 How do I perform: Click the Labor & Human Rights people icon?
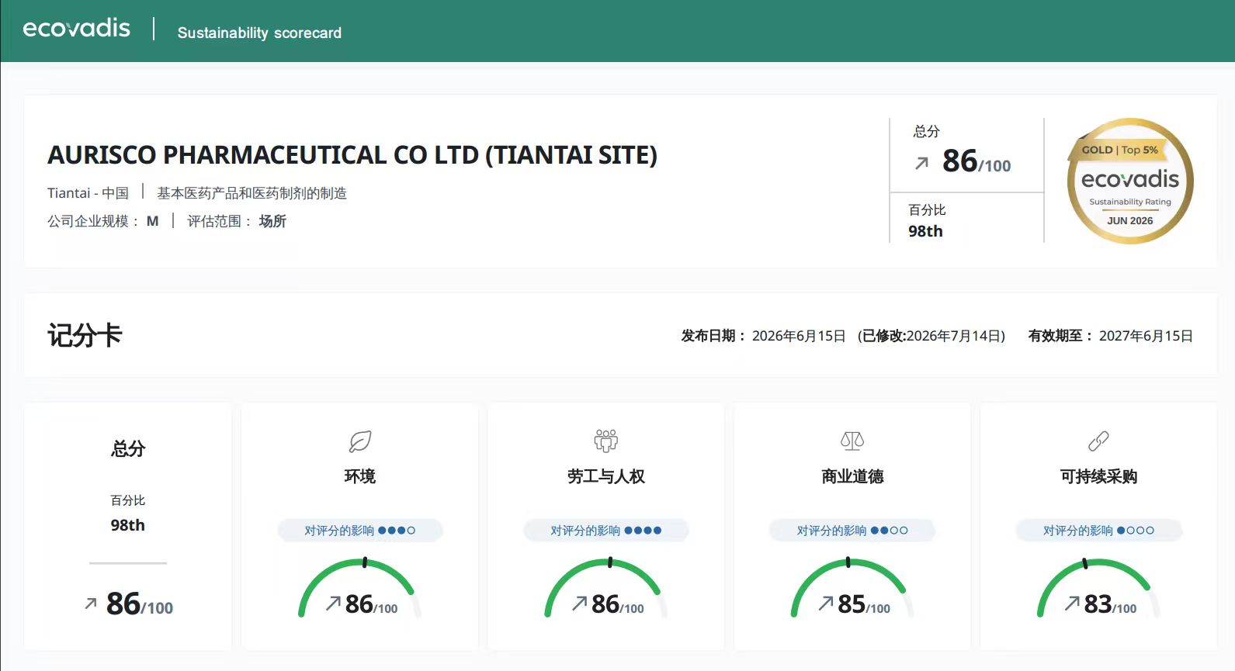[606, 441]
